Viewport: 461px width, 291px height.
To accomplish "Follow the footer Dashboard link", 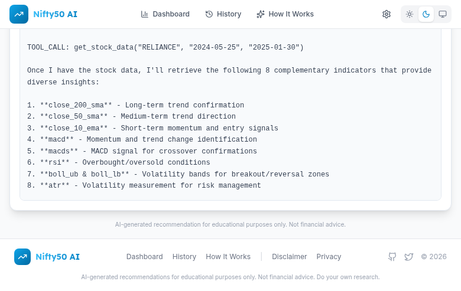I will click(x=144, y=257).
